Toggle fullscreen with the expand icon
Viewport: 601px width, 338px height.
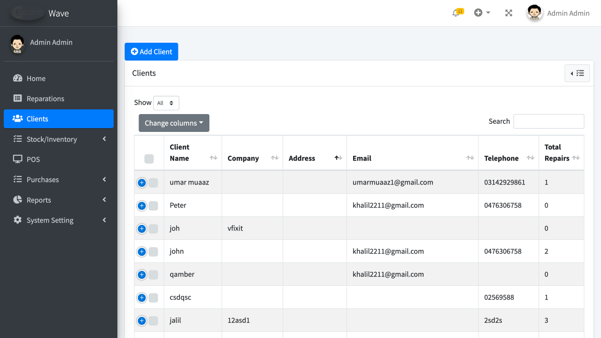click(509, 13)
